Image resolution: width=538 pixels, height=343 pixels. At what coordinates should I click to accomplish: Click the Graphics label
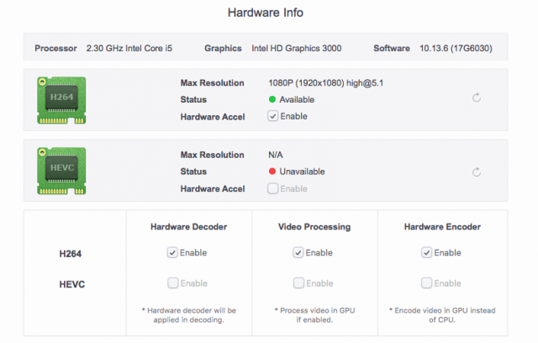223,49
